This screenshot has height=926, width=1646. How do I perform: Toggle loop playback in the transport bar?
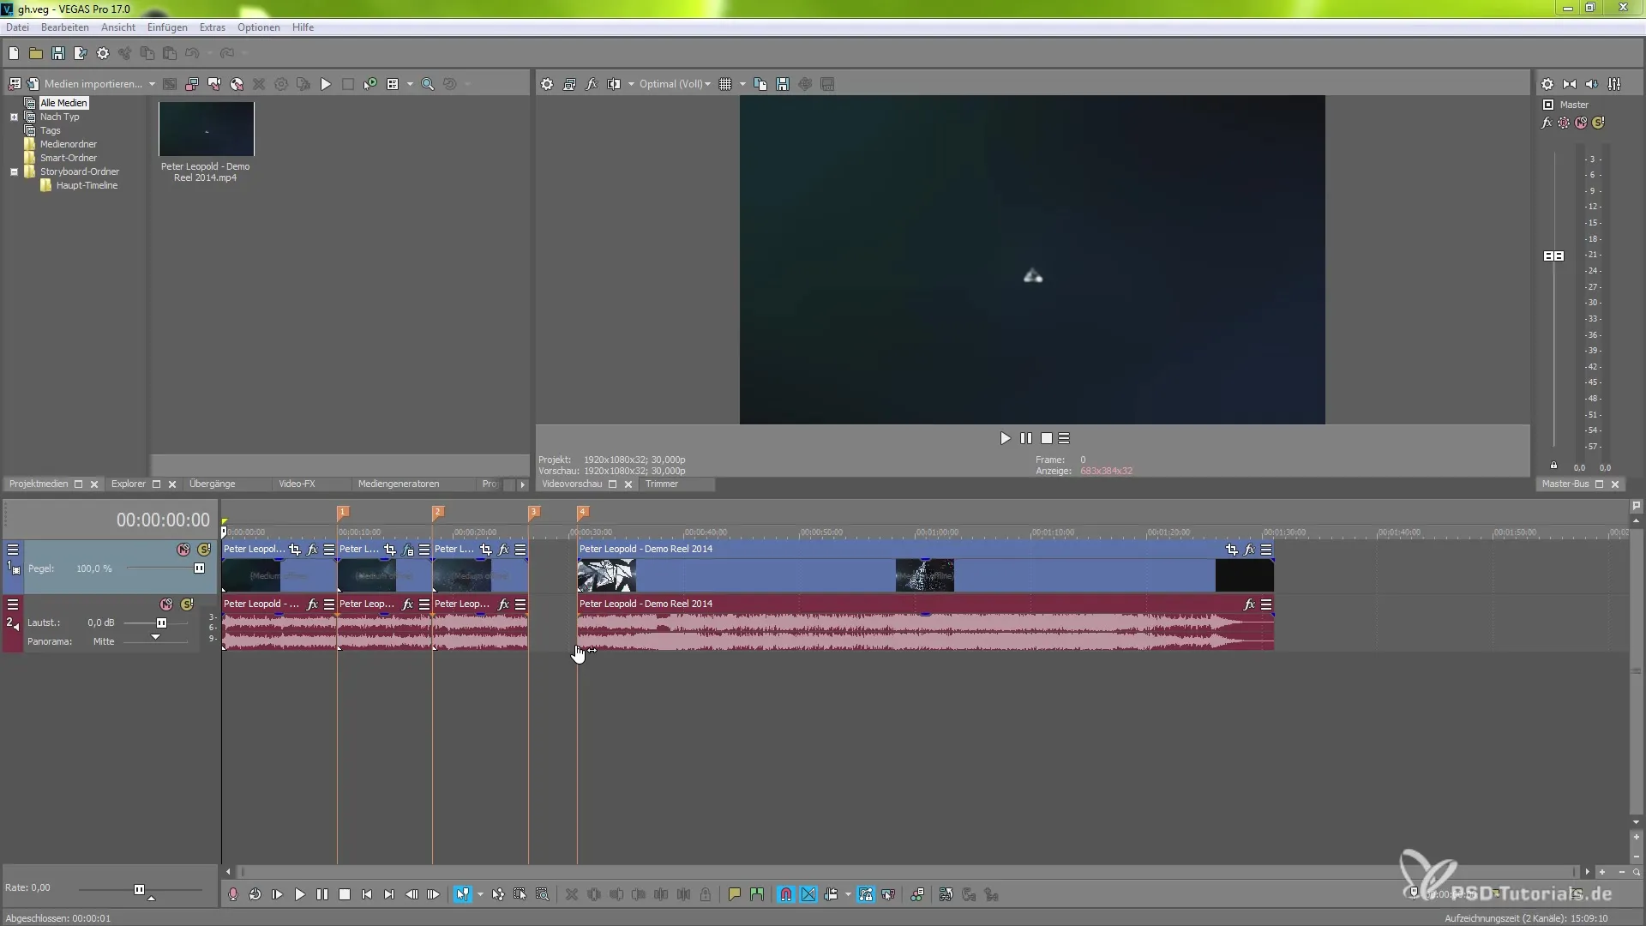[x=255, y=894]
